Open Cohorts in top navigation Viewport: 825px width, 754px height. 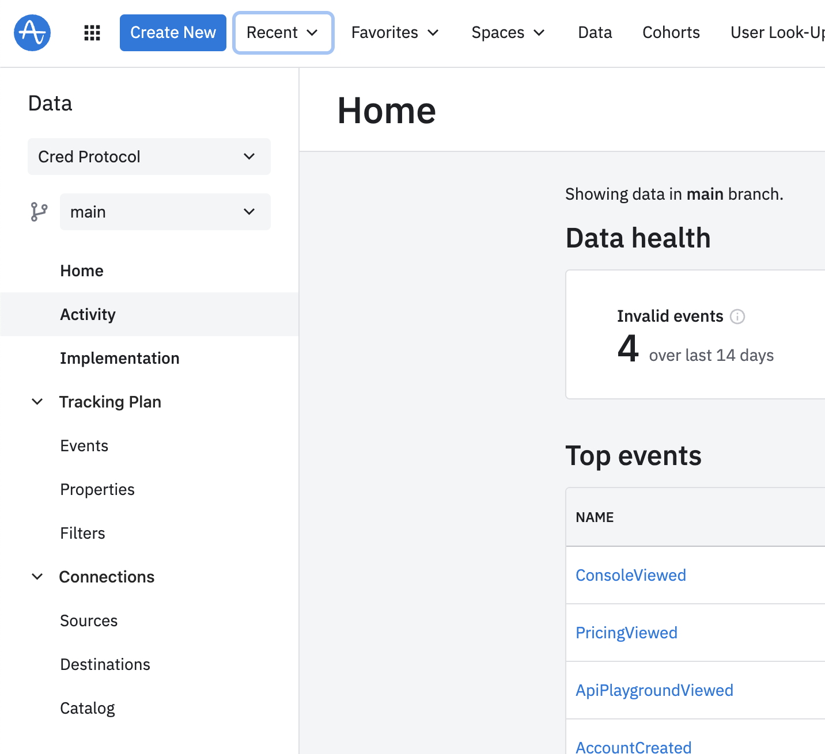tap(671, 33)
